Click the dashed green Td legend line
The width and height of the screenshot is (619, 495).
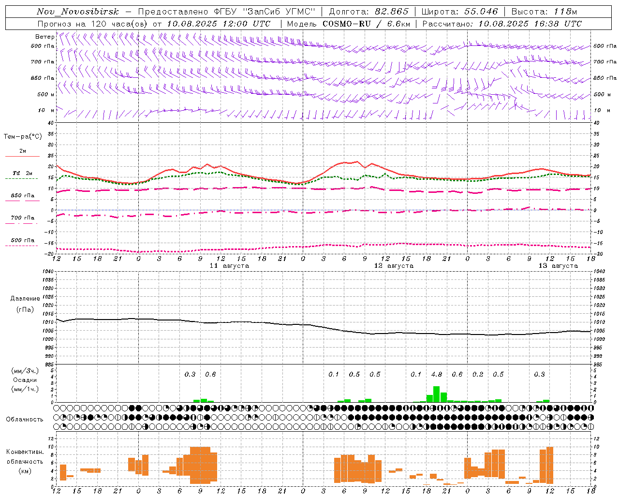coord(22,178)
